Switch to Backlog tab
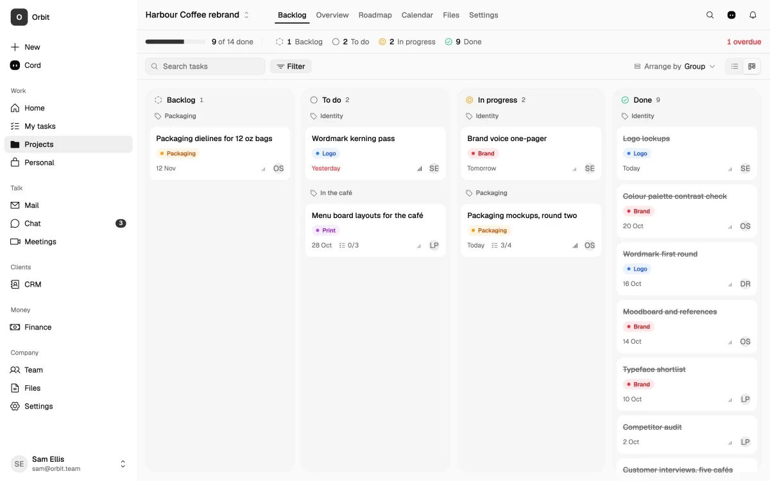Image resolution: width=770 pixels, height=481 pixels. [x=292, y=15]
